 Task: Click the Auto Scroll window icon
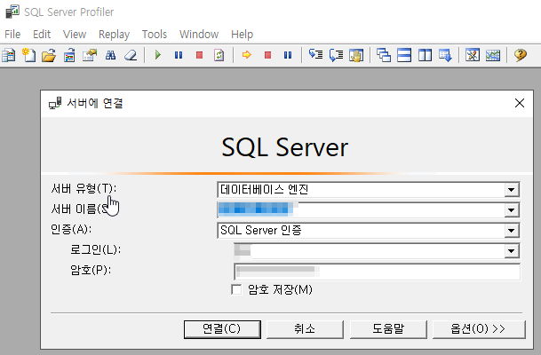(445, 55)
